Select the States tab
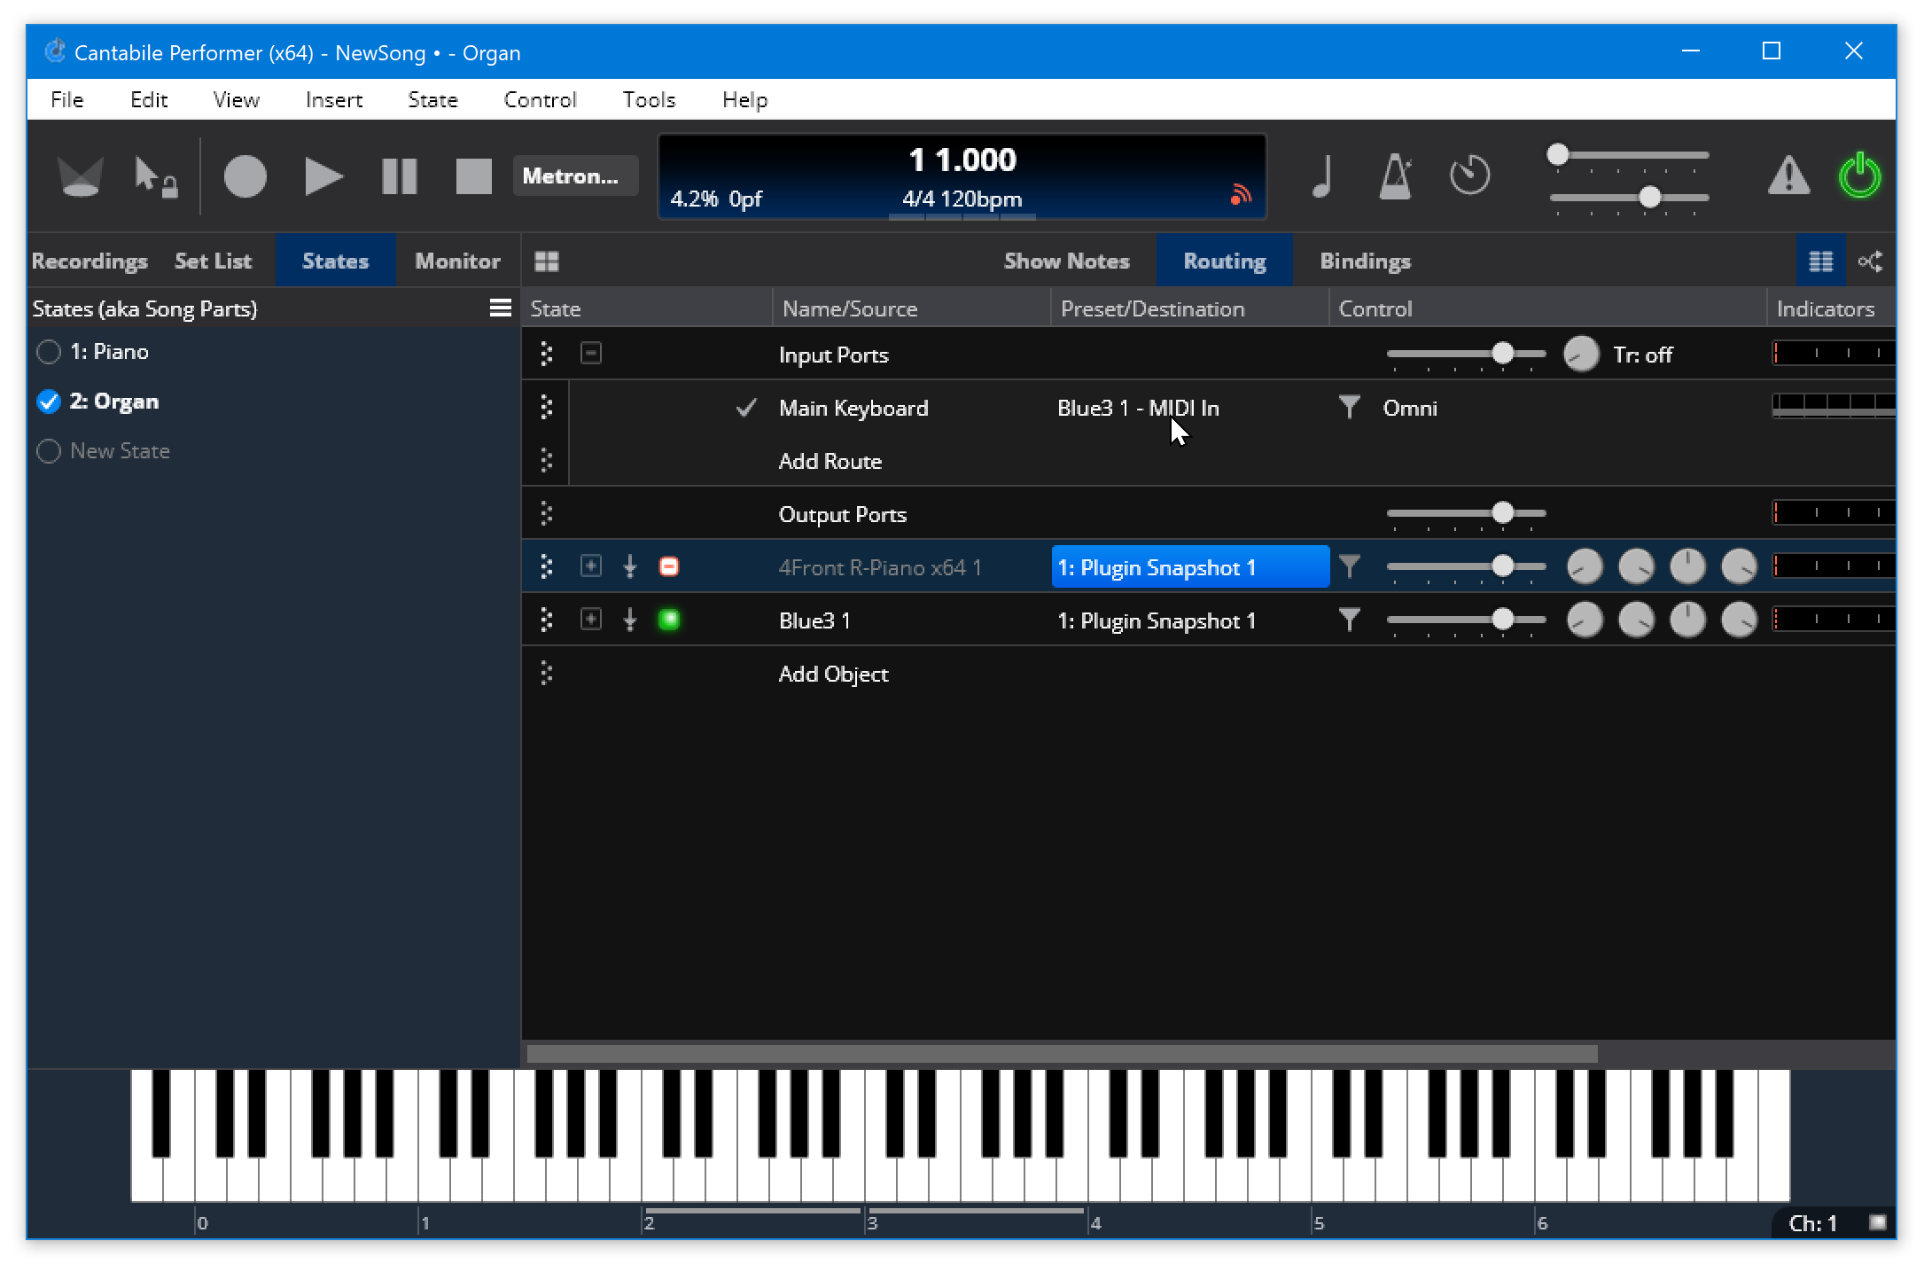The height and width of the screenshot is (1264, 1924). (335, 261)
